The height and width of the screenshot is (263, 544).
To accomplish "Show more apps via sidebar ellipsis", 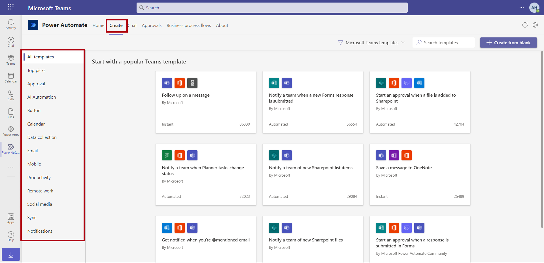I will click(x=11, y=167).
